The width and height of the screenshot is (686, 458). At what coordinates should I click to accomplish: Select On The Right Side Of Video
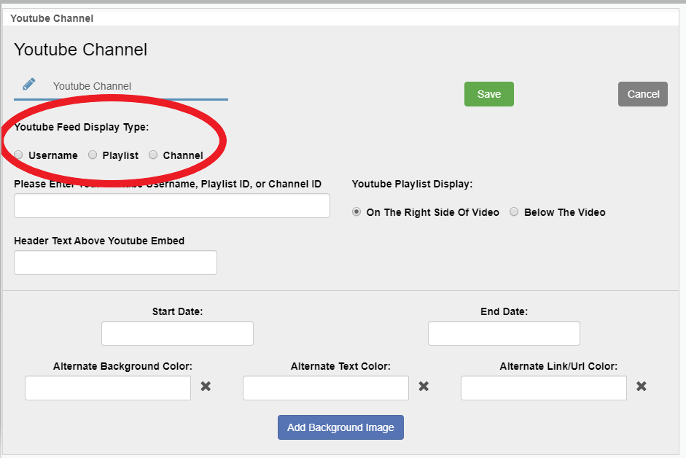tap(356, 212)
